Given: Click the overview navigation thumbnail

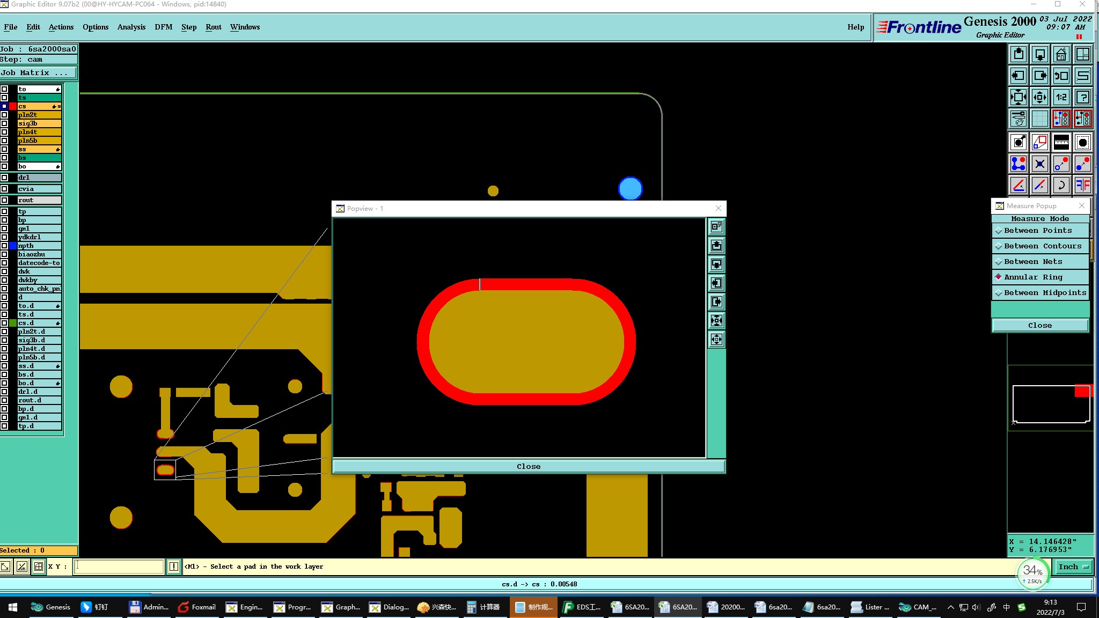Looking at the screenshot, I should pos(1051,398).
